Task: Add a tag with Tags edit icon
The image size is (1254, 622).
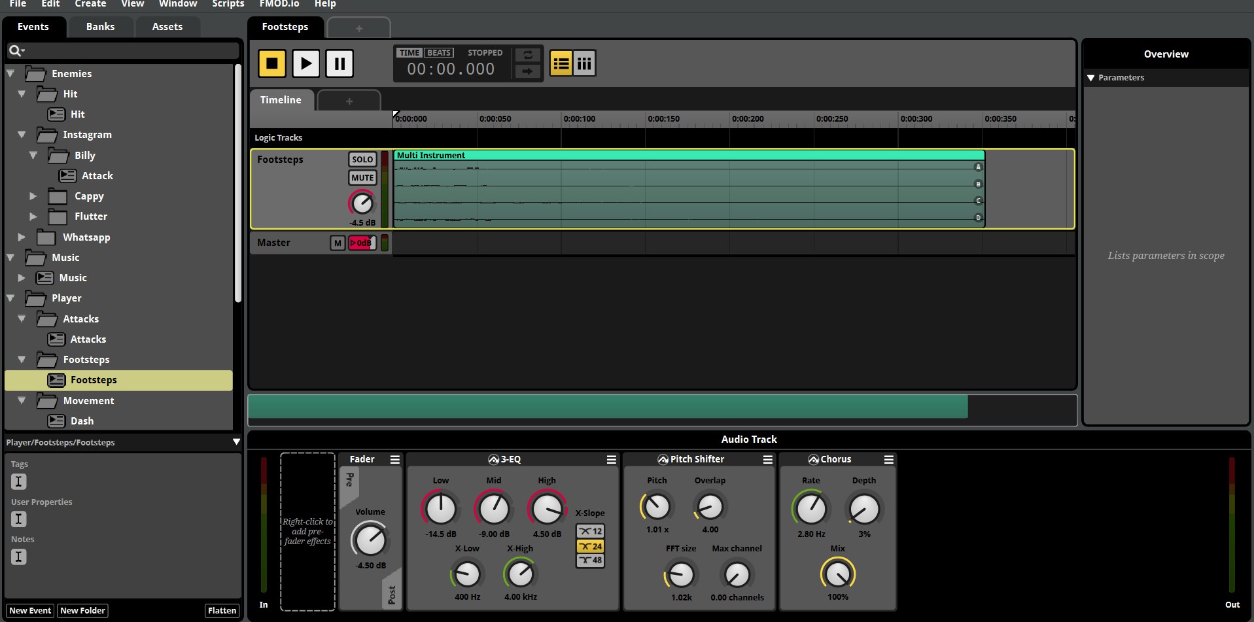Action: (18, 482)
